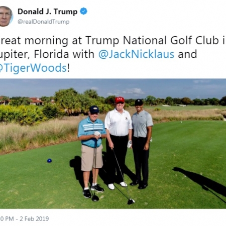
Task: Click the man in gray shirt
Action: [x=142, y=144]
